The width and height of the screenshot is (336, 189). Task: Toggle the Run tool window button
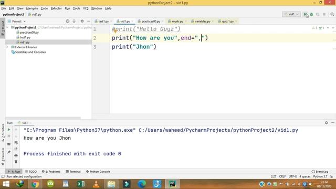click(14, 172)
